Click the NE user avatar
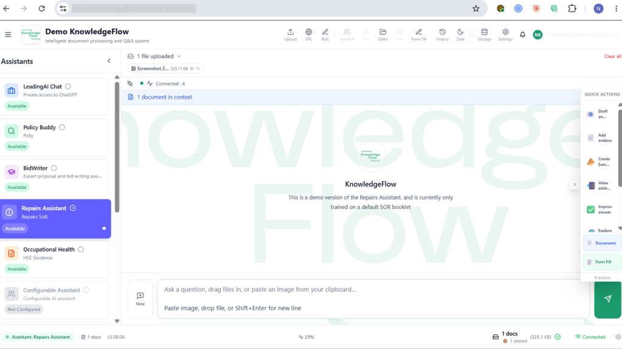 pyautogui.click(x=538, y=35)
